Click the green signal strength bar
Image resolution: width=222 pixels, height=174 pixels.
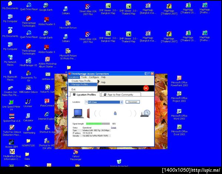point(98,124)
